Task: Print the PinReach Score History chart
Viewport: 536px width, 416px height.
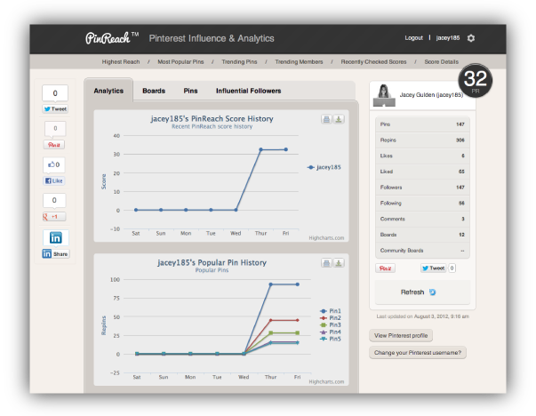Action: coord(326,119)
